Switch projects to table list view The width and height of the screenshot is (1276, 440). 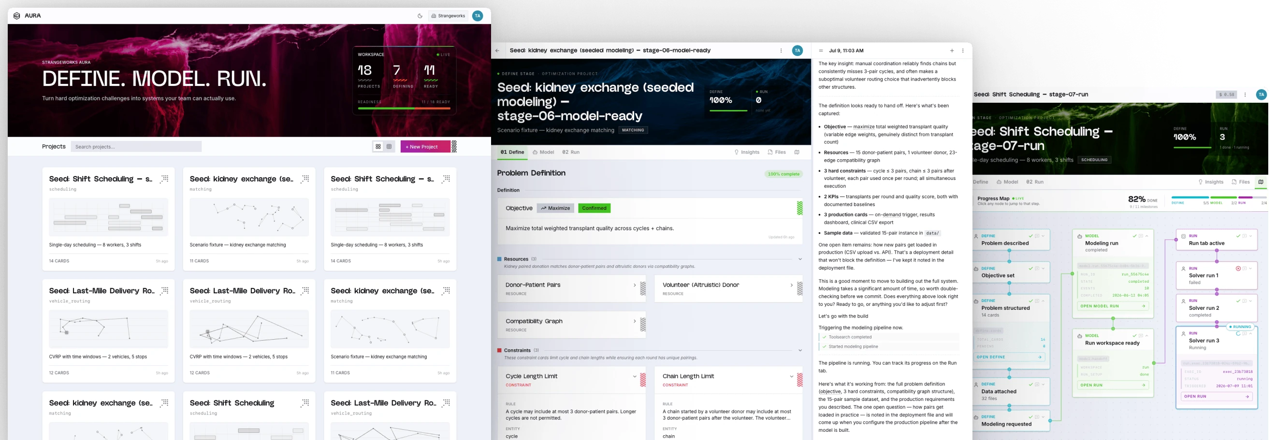[389, 147]
